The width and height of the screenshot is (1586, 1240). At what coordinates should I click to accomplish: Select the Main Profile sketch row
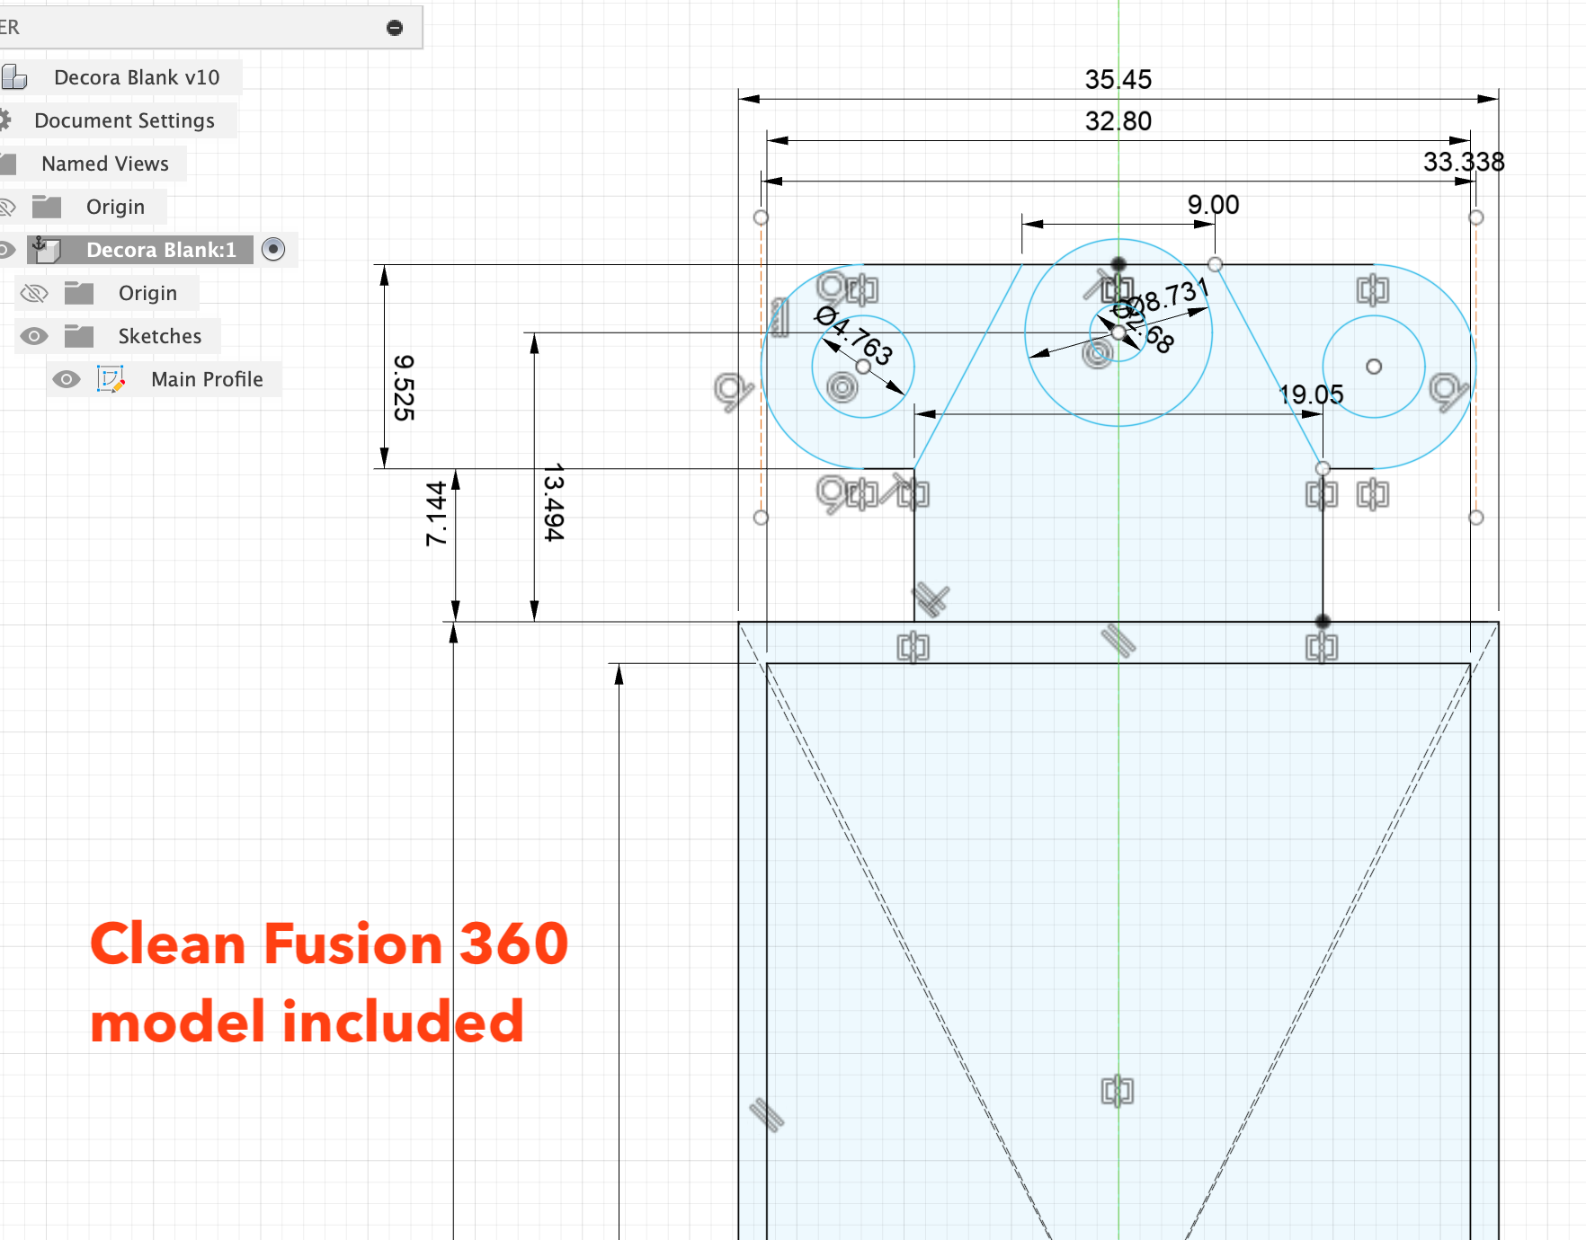(207, 379)
